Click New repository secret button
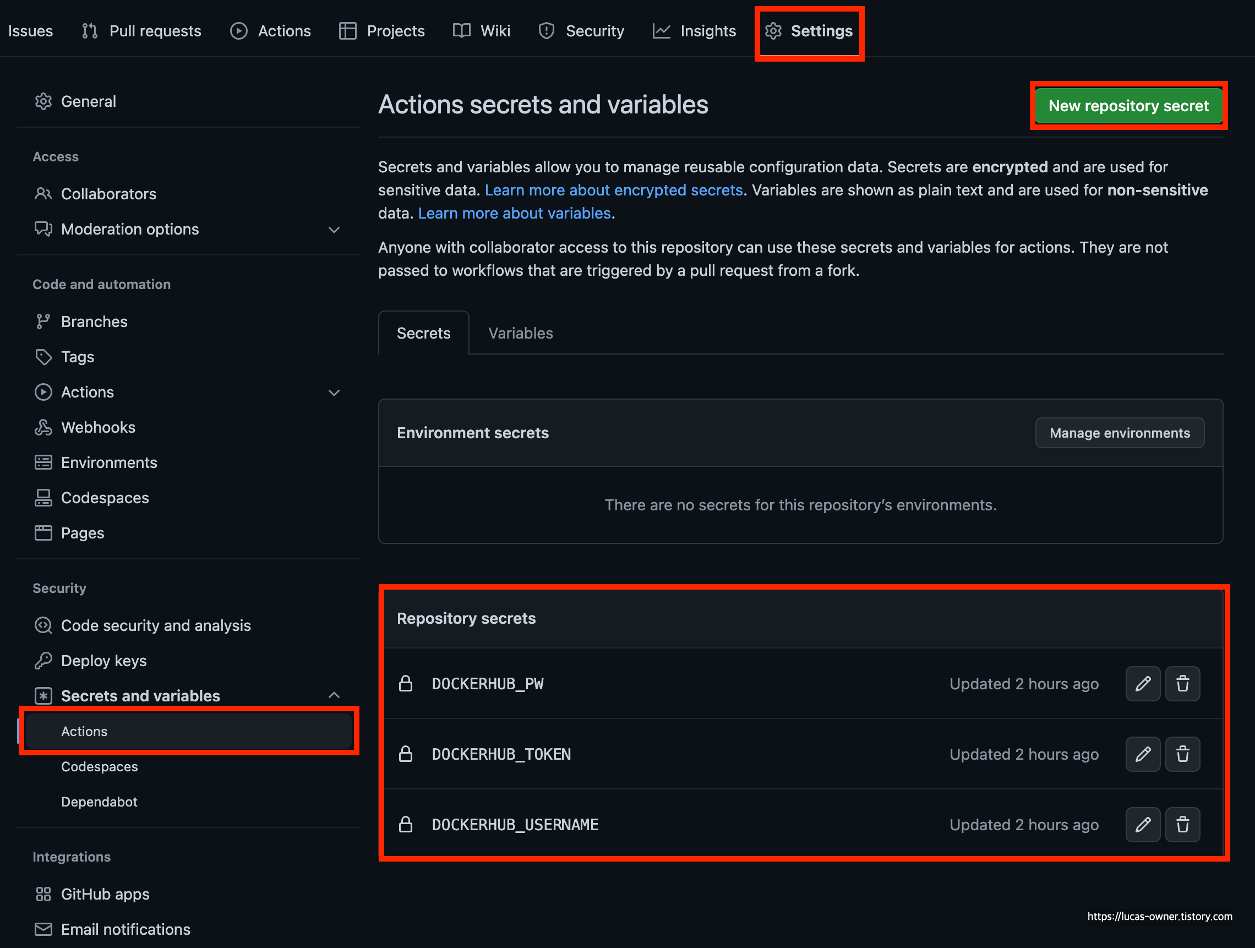This screenshot has height=948, width=1255. [x=1128, y=106]
